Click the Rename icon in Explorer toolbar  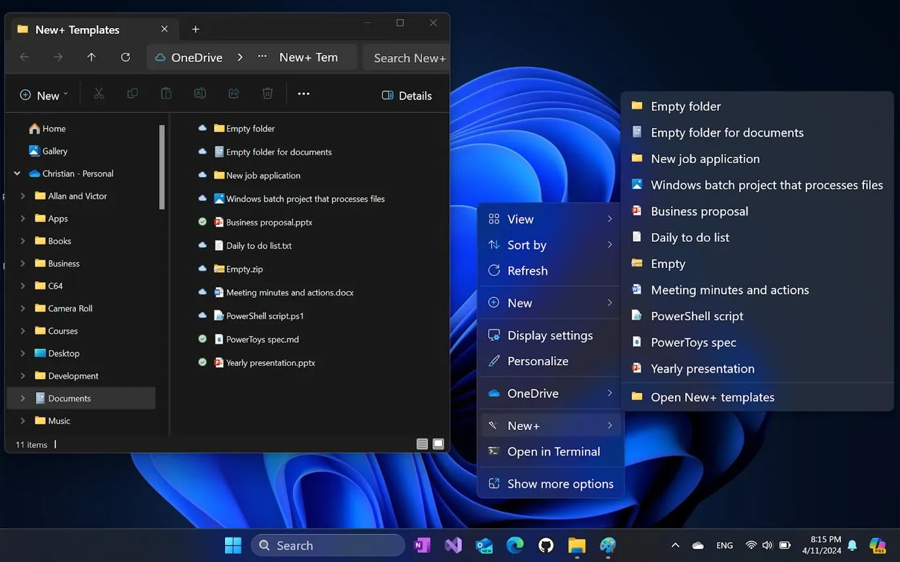pyautogui.click(x=200, y=94)
